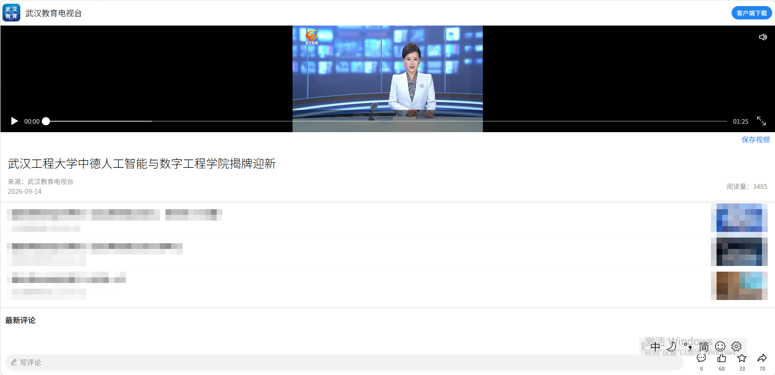This screenshot has width=775, height=375.
Task: Click the 保存视频 link
Action: 756,139
